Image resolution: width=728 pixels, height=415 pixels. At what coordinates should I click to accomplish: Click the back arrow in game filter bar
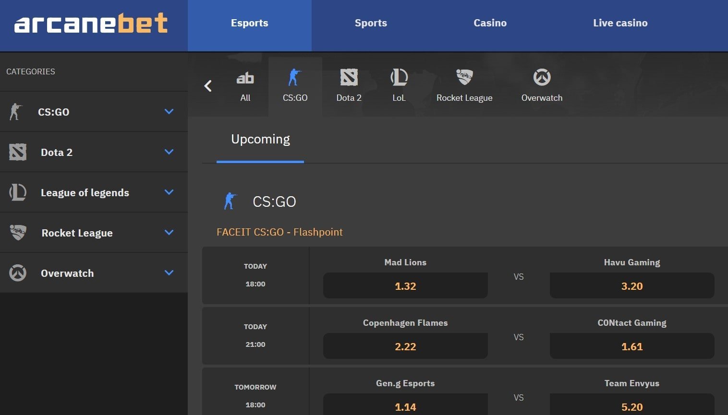point(208,86)
